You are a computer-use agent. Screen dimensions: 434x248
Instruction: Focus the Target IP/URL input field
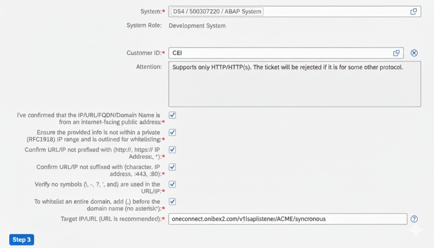click(x=287, y=219)
